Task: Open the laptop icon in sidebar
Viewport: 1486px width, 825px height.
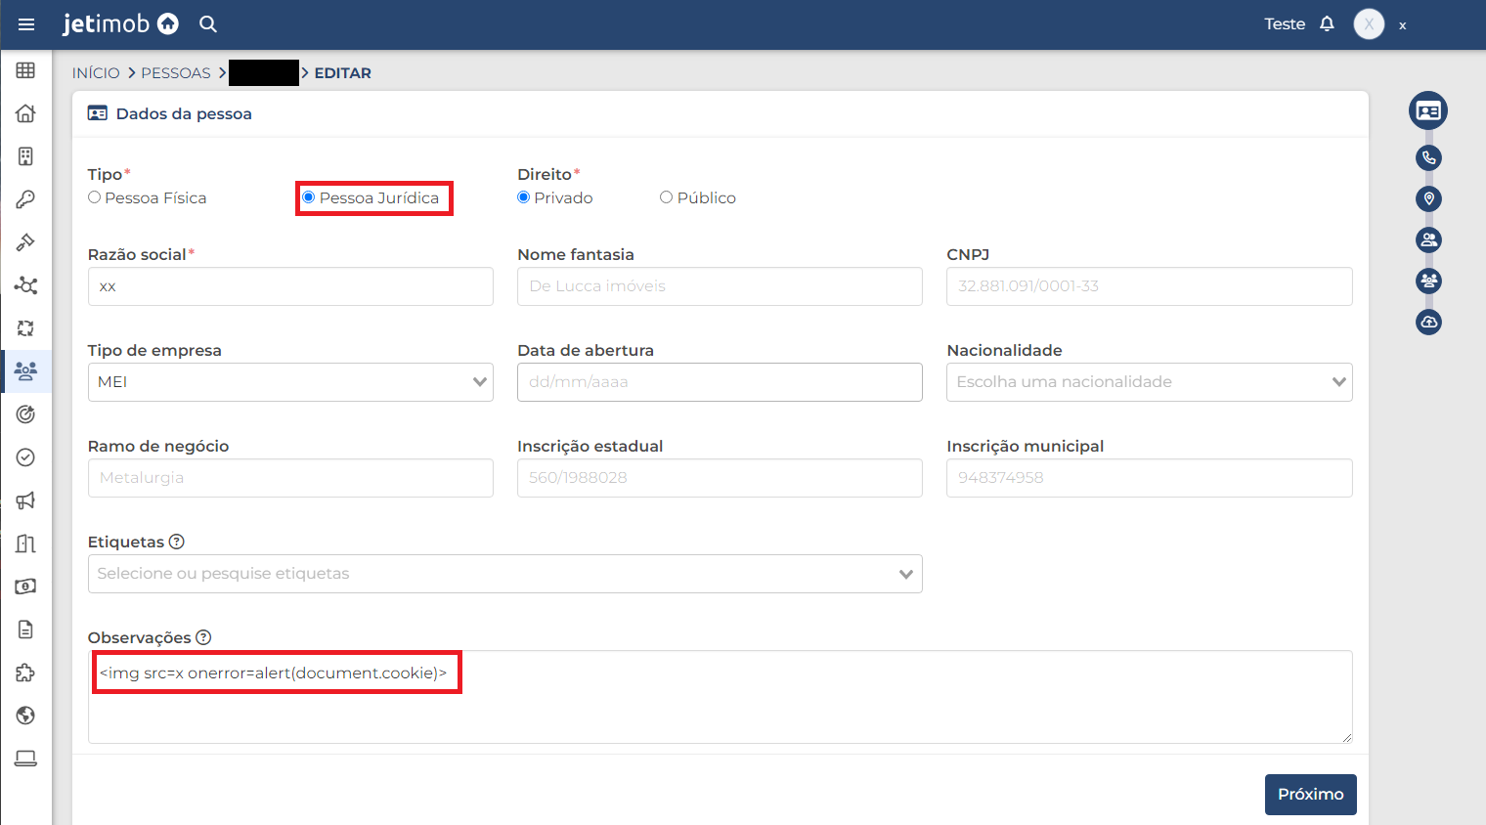Action: [x=26, y=759]
